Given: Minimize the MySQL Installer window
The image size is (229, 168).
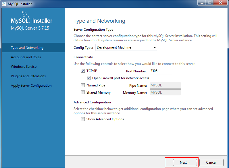Looking at the screenshot, I should 202,3.
